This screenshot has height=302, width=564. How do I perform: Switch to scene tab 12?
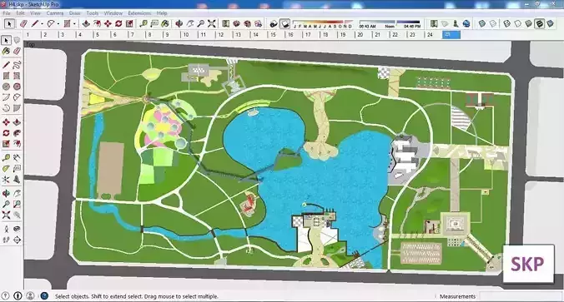click(x=221, y=35)
